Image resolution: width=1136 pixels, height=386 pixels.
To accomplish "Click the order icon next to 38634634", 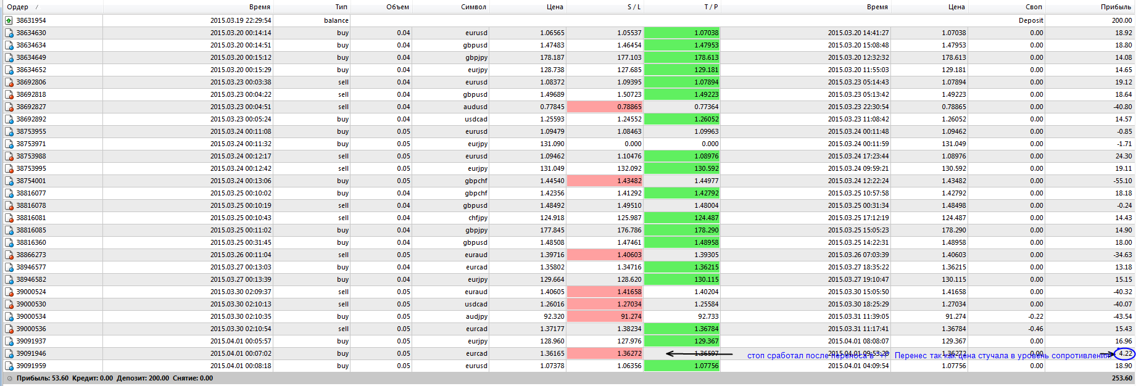I will pyautogui.click(x=9, y=45).
